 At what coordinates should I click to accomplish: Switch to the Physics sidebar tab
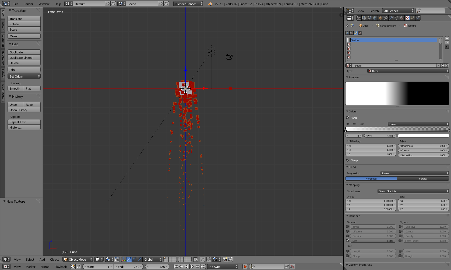coord(3,74)
